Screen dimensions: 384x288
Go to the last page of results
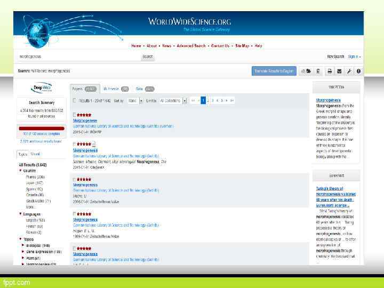(x=231, y=100)
